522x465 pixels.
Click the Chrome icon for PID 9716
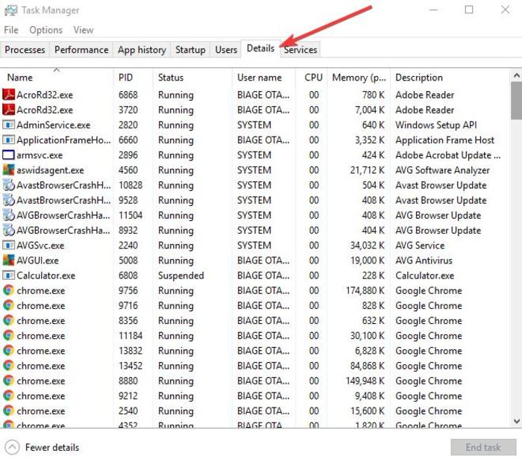(x=9, y=305)
